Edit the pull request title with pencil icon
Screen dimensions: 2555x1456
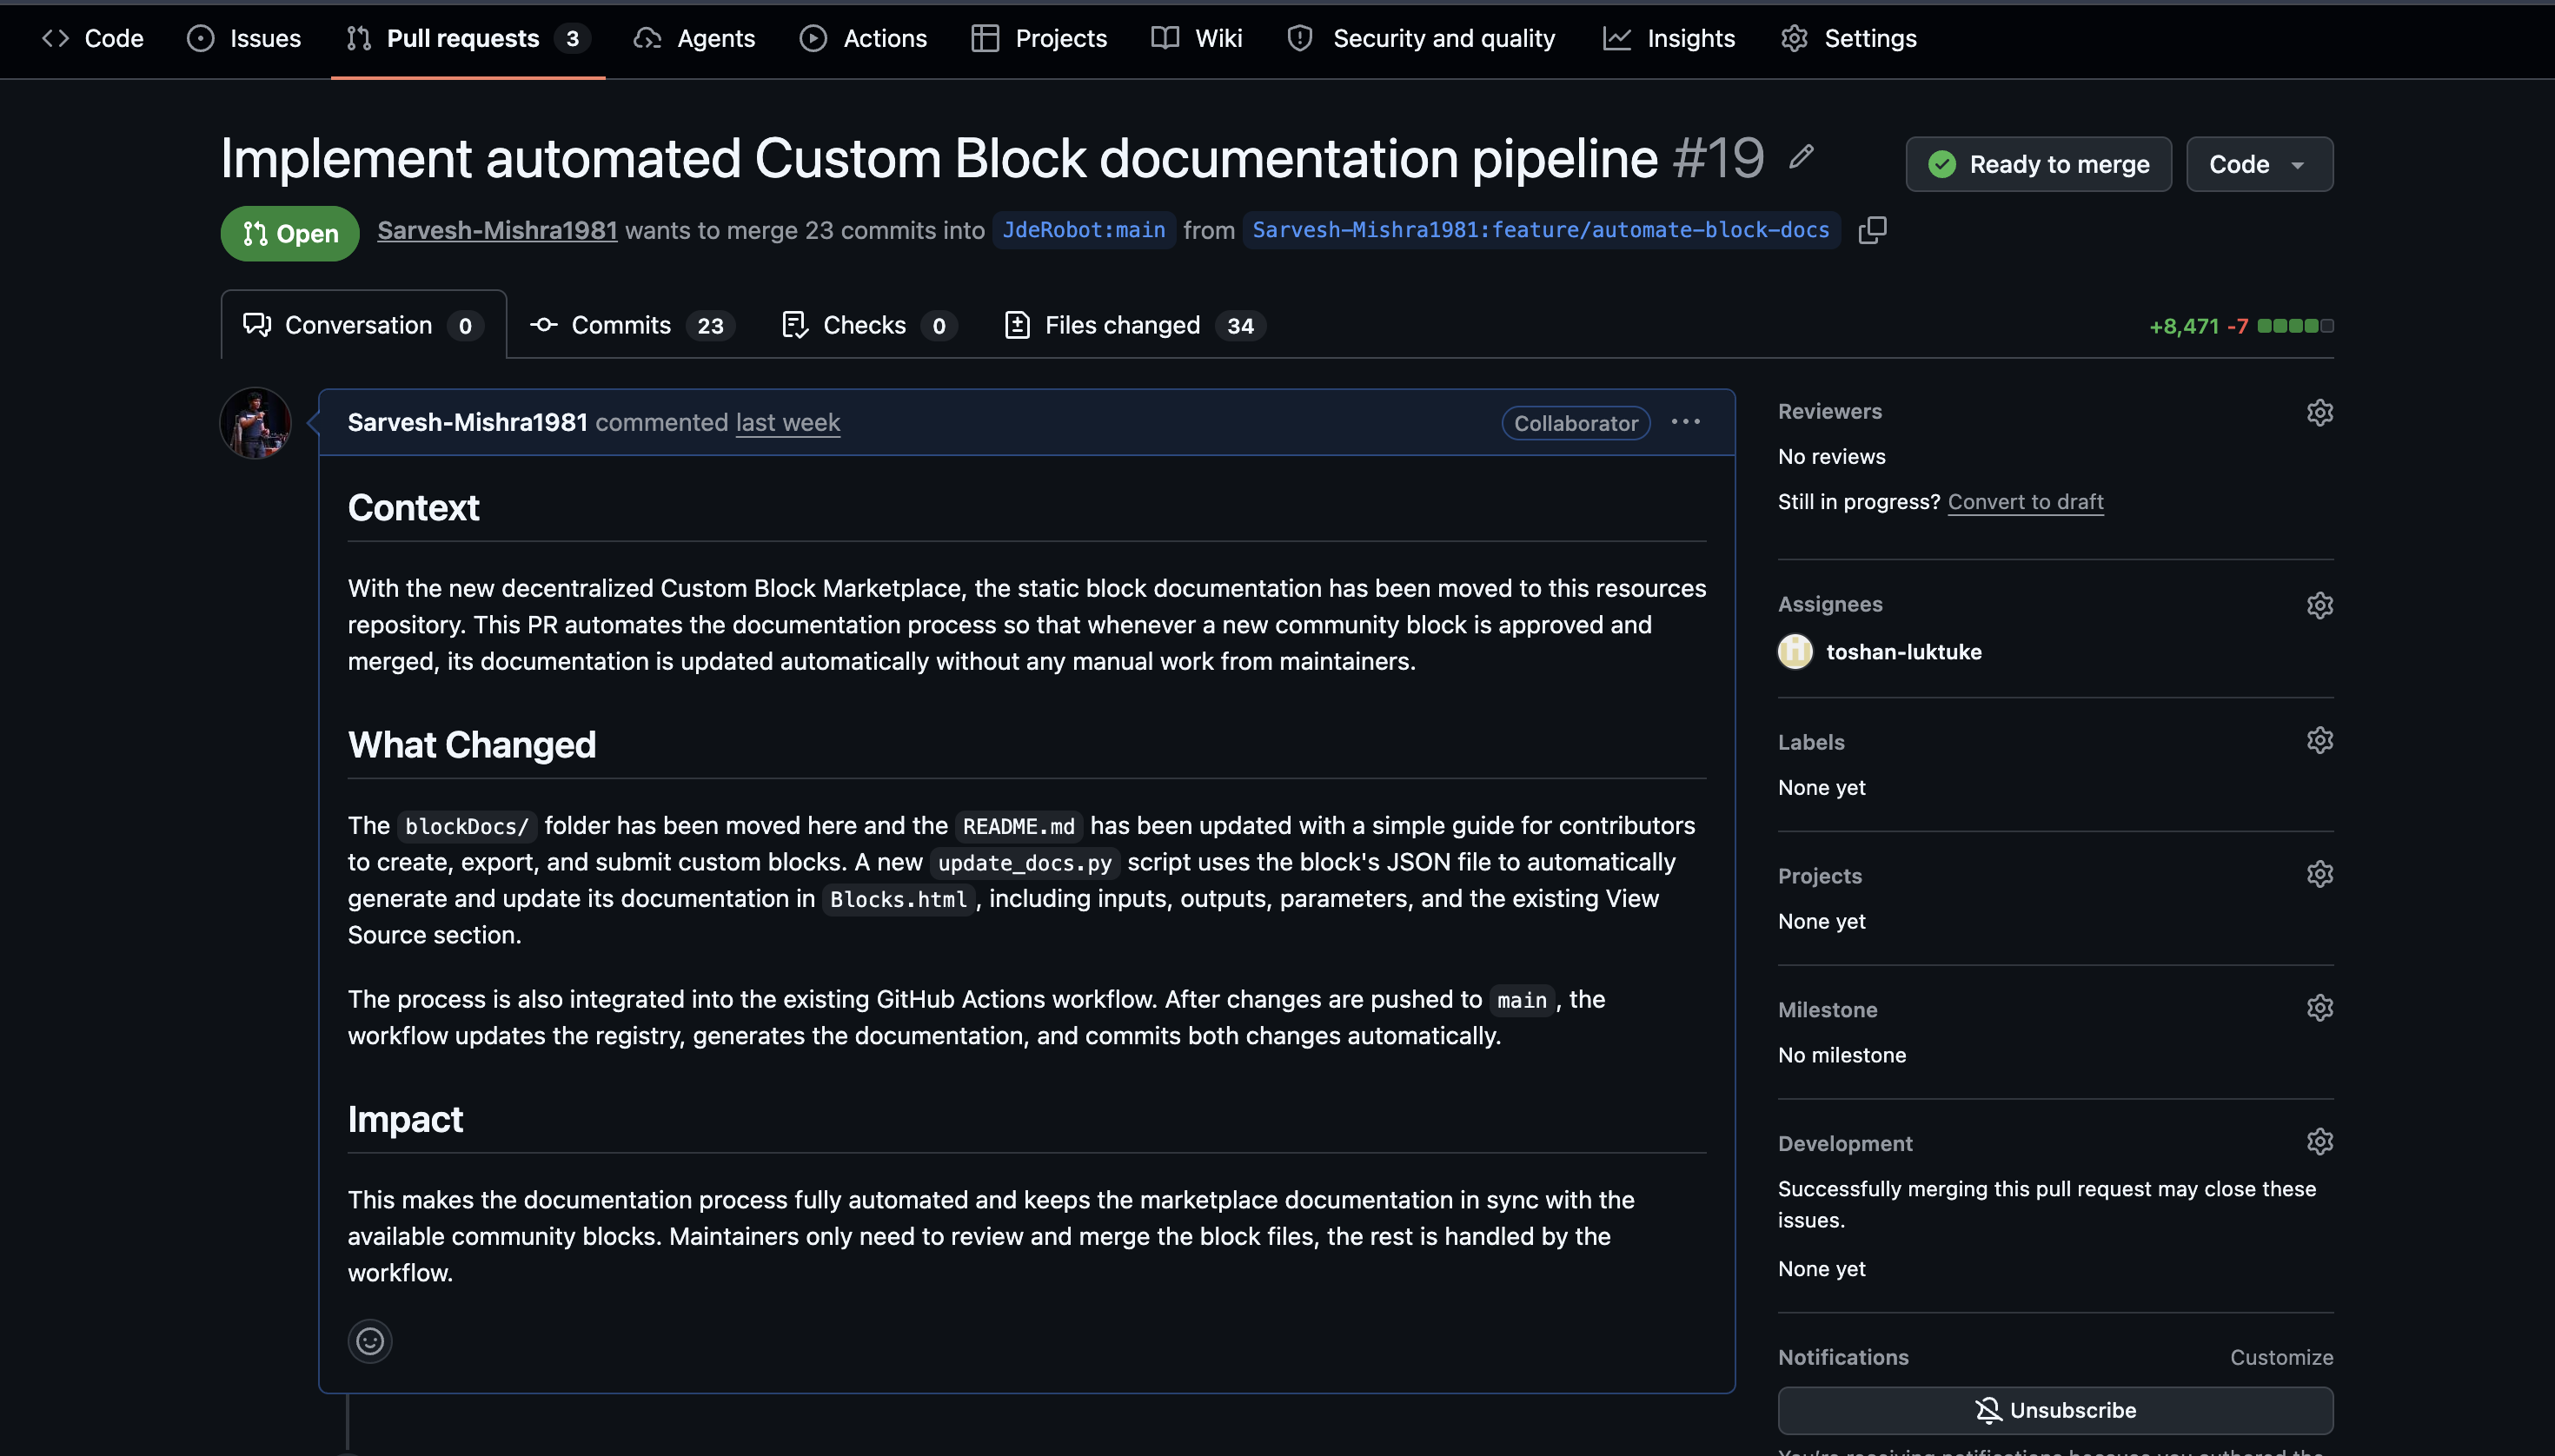[1802, 157]
